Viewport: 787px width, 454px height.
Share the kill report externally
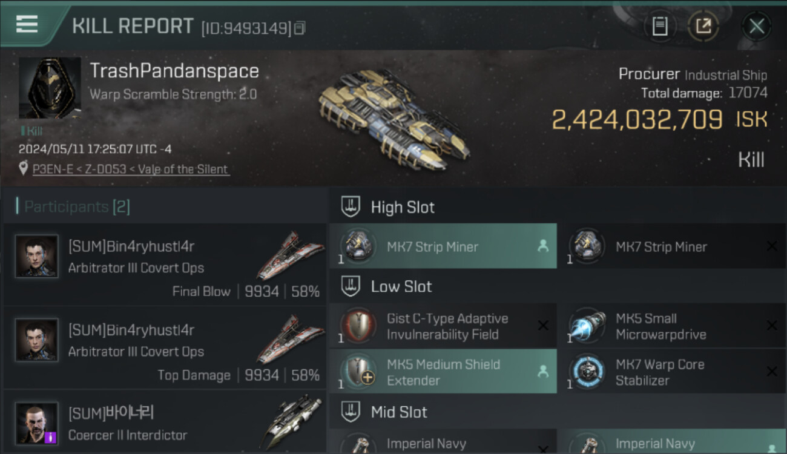point(703,26)
